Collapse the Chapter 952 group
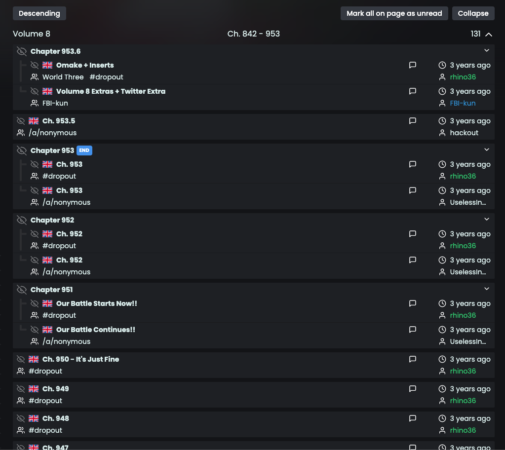The image size is (505, 450). 487,219
